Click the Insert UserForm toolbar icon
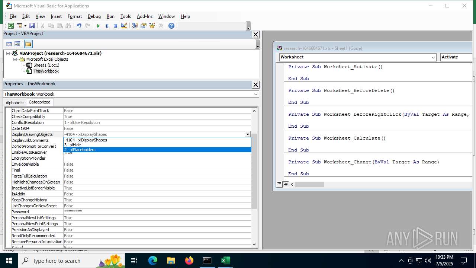Image resolution: width=476 pixels, height=268 pixels. tap(19, 26)
